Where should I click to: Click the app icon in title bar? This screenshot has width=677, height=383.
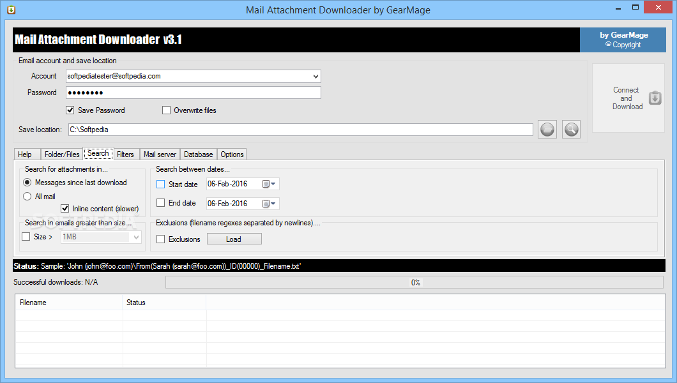tap(11, 10)
